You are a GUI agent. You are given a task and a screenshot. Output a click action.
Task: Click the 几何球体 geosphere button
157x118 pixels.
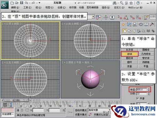[x=146, y=54]
